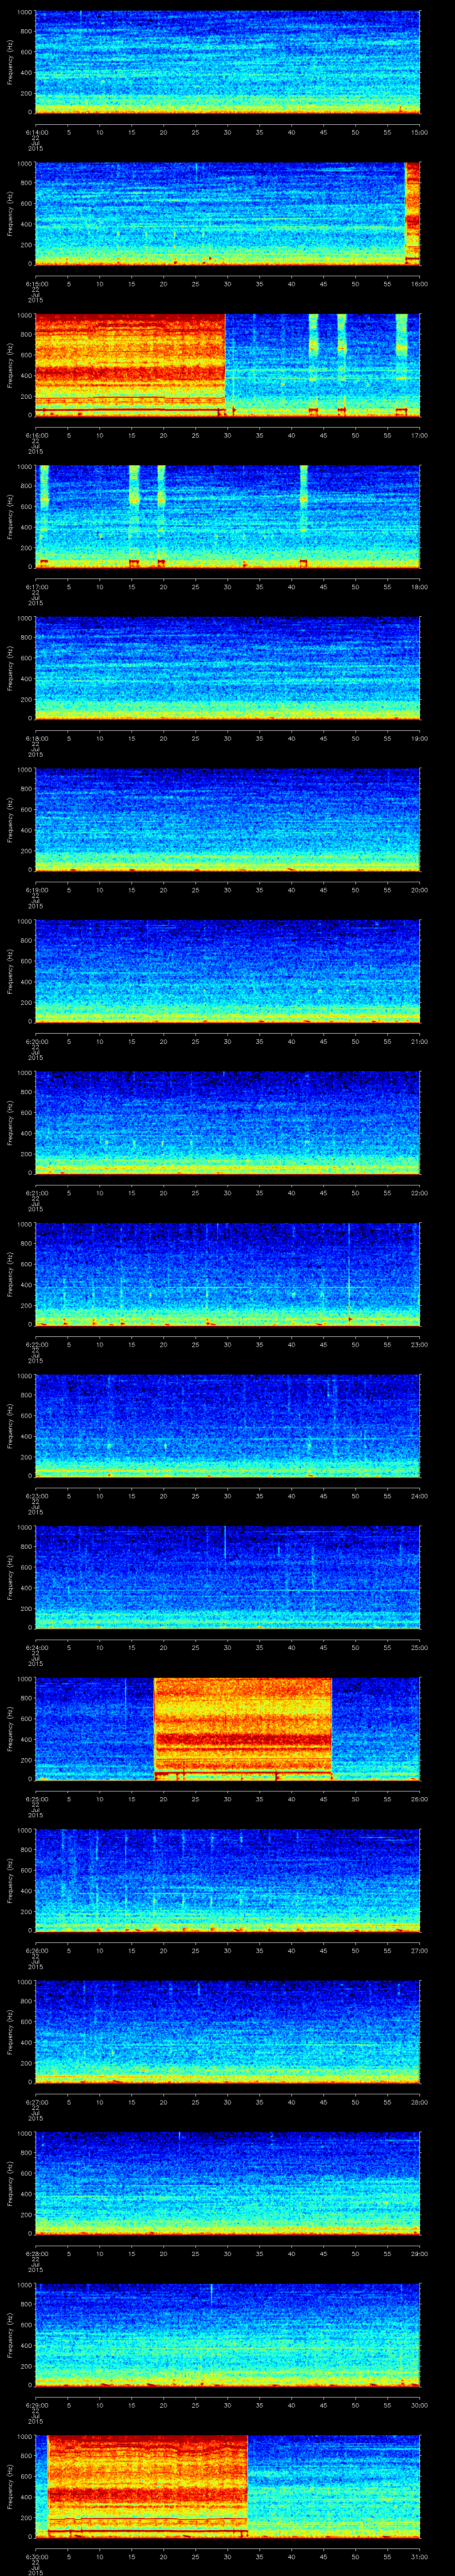Click the '6:15:00' start time label

click(36, 284)
